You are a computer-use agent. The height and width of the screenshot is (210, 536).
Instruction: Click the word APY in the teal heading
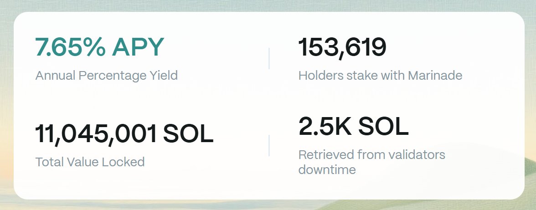(x=138, y=47)
